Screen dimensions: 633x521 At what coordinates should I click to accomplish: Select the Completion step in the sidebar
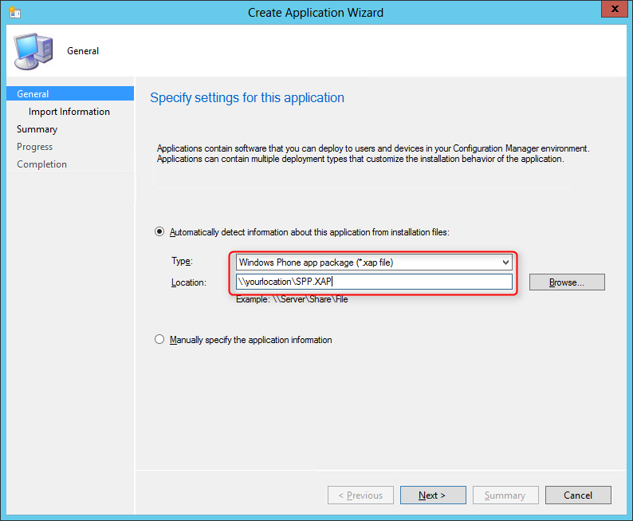click(42, 164)
